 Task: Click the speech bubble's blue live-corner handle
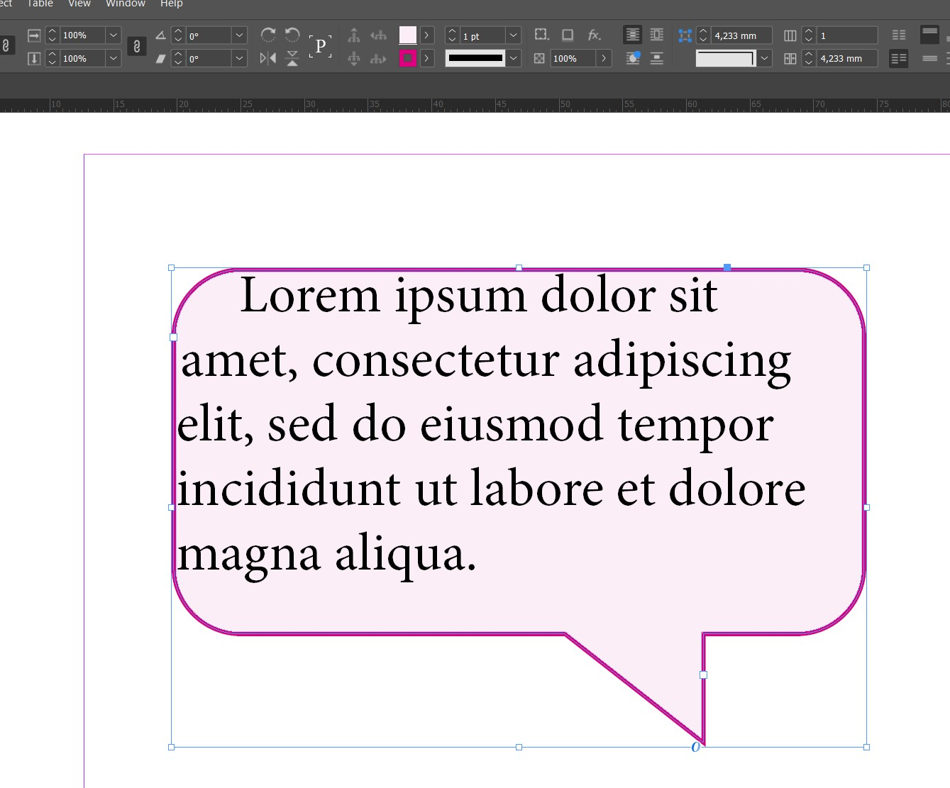(x=727, y=267)
